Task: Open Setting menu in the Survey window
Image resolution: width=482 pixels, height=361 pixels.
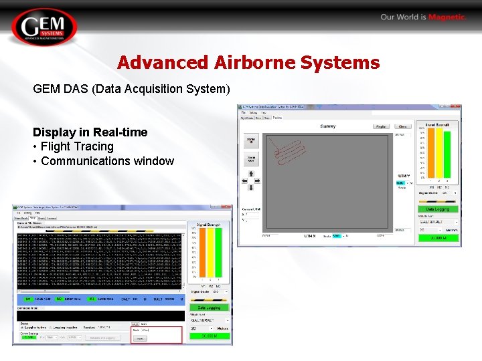Action: (x=253, y=113)
